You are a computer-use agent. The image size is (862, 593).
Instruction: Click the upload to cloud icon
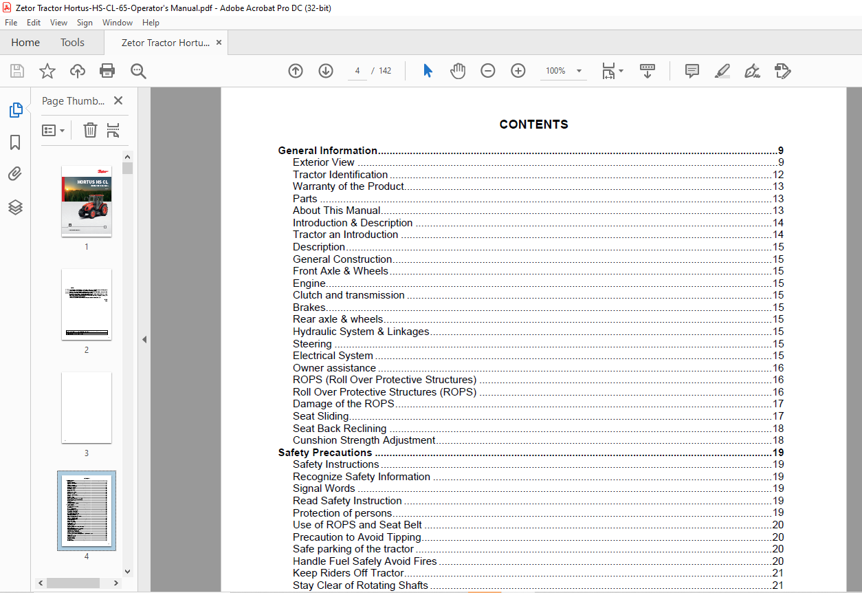pos(78,71)
